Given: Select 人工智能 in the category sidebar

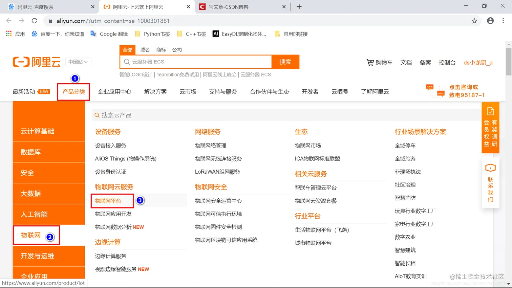Looking at the screenshot, I should [49, 215].
